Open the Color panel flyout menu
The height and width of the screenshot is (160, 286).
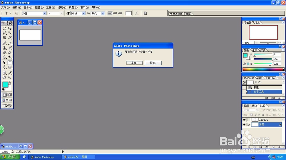pos(283,50)
